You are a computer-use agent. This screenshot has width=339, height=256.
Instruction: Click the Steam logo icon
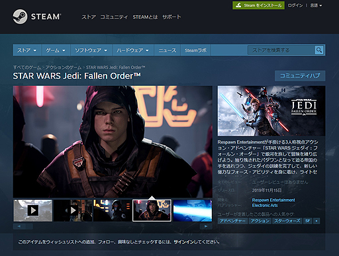[x=20, y=17]
